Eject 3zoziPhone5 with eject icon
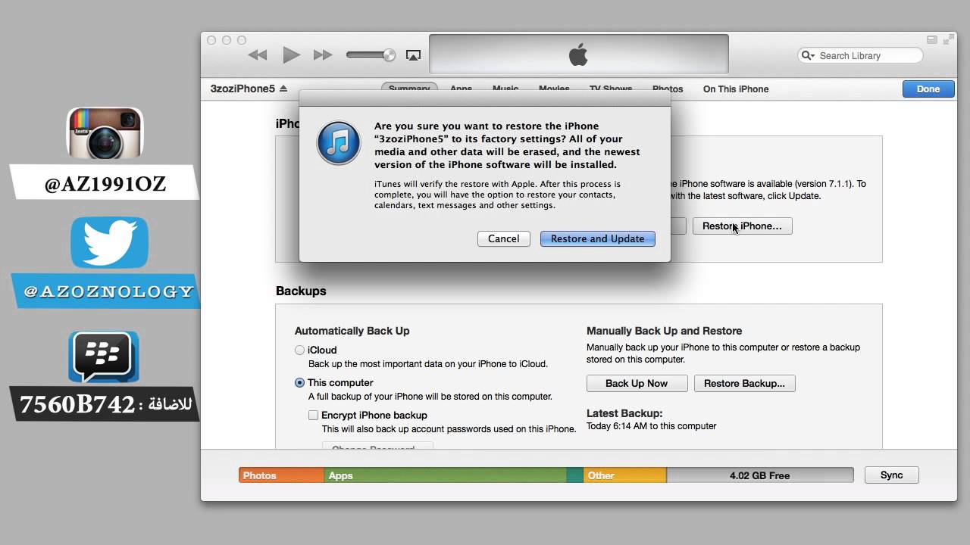This screenshot has height=545, width=970. 283,89
